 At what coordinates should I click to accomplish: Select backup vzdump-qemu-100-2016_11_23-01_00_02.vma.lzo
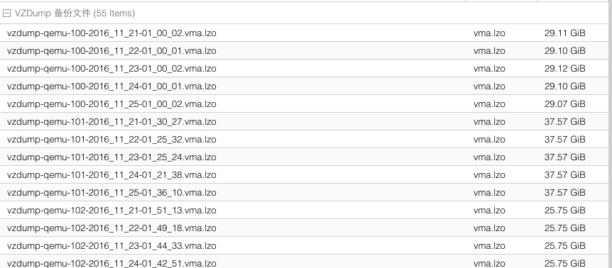pos(304,68)
